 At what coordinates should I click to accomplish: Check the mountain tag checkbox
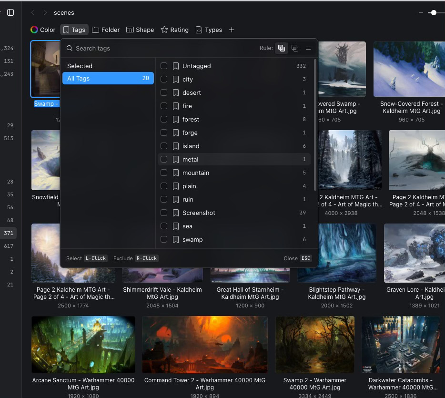(x=164, y=173)
